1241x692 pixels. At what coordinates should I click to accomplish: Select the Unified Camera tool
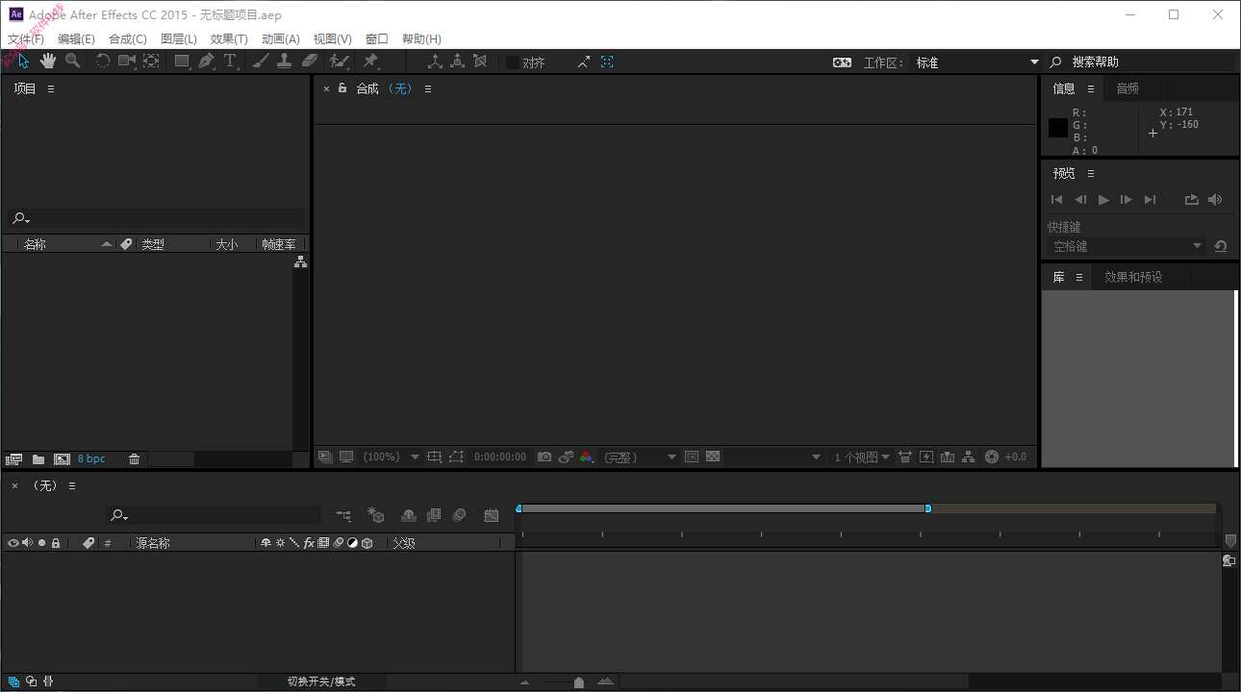point(127,62)
